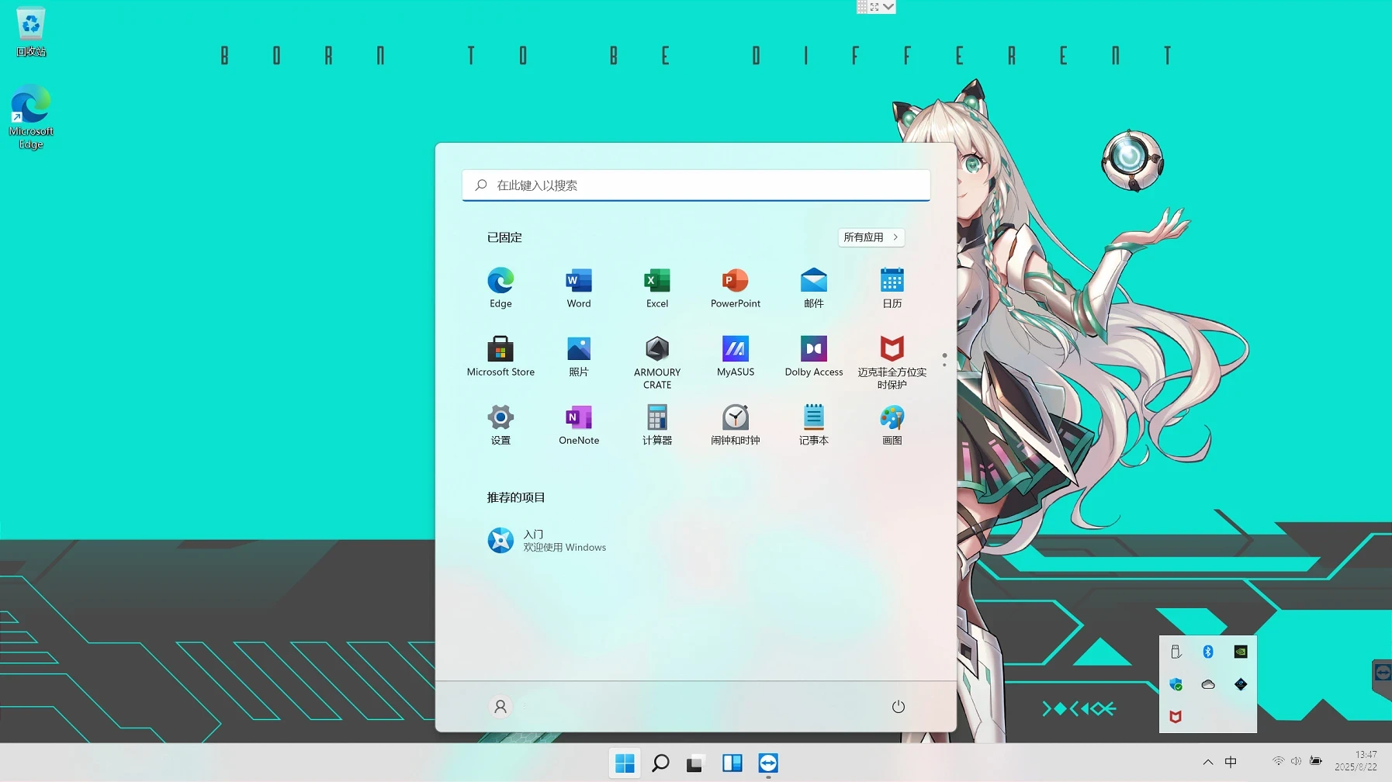Click the volume speaker tray icon
The height and width of the screenshot is (782, 1392).
pyautogui.click(x=1296, y=761)
